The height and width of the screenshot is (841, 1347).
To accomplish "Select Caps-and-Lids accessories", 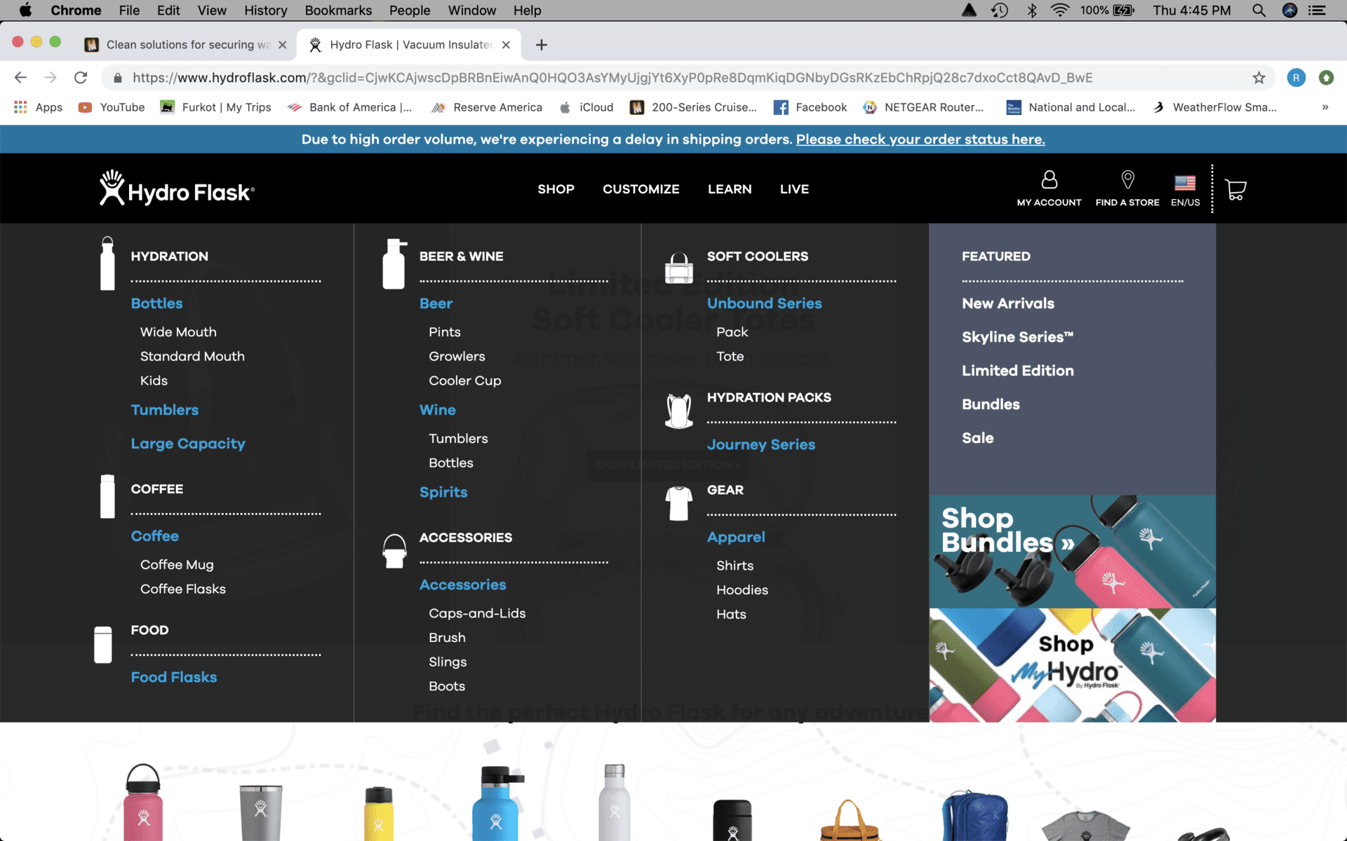I will click(477, 613).
